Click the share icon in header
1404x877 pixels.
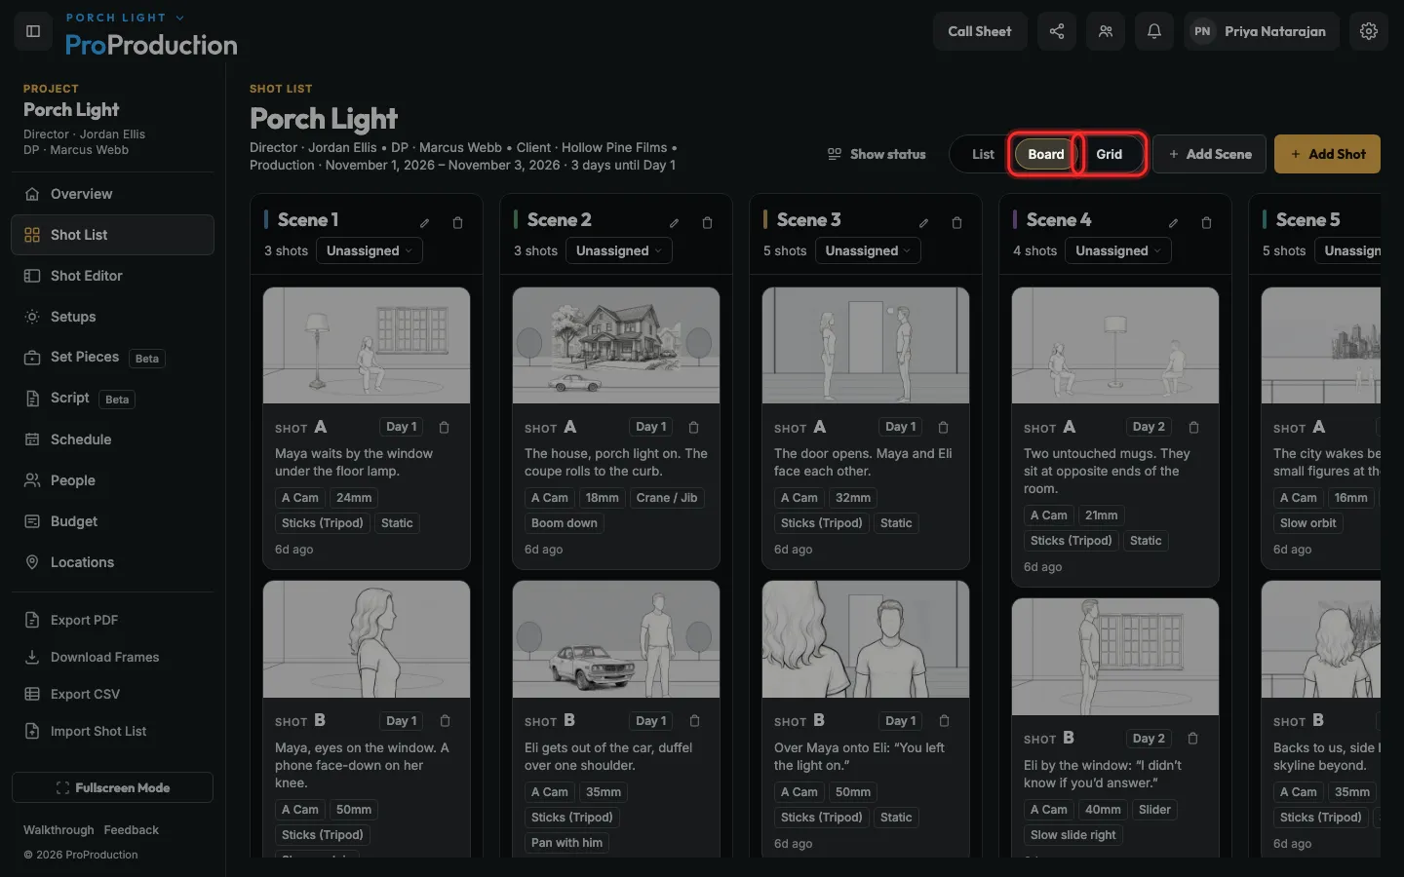coord(1057,31)
